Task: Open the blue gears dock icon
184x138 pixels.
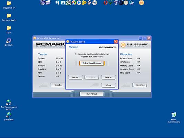Action: point(131,3)
